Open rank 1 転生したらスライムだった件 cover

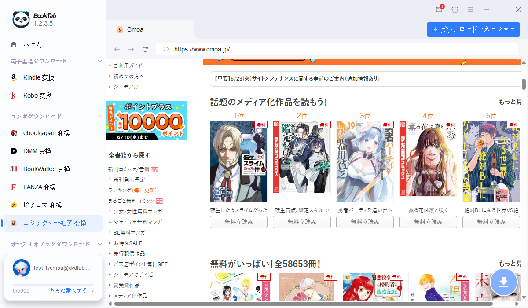tap(238, 161)
